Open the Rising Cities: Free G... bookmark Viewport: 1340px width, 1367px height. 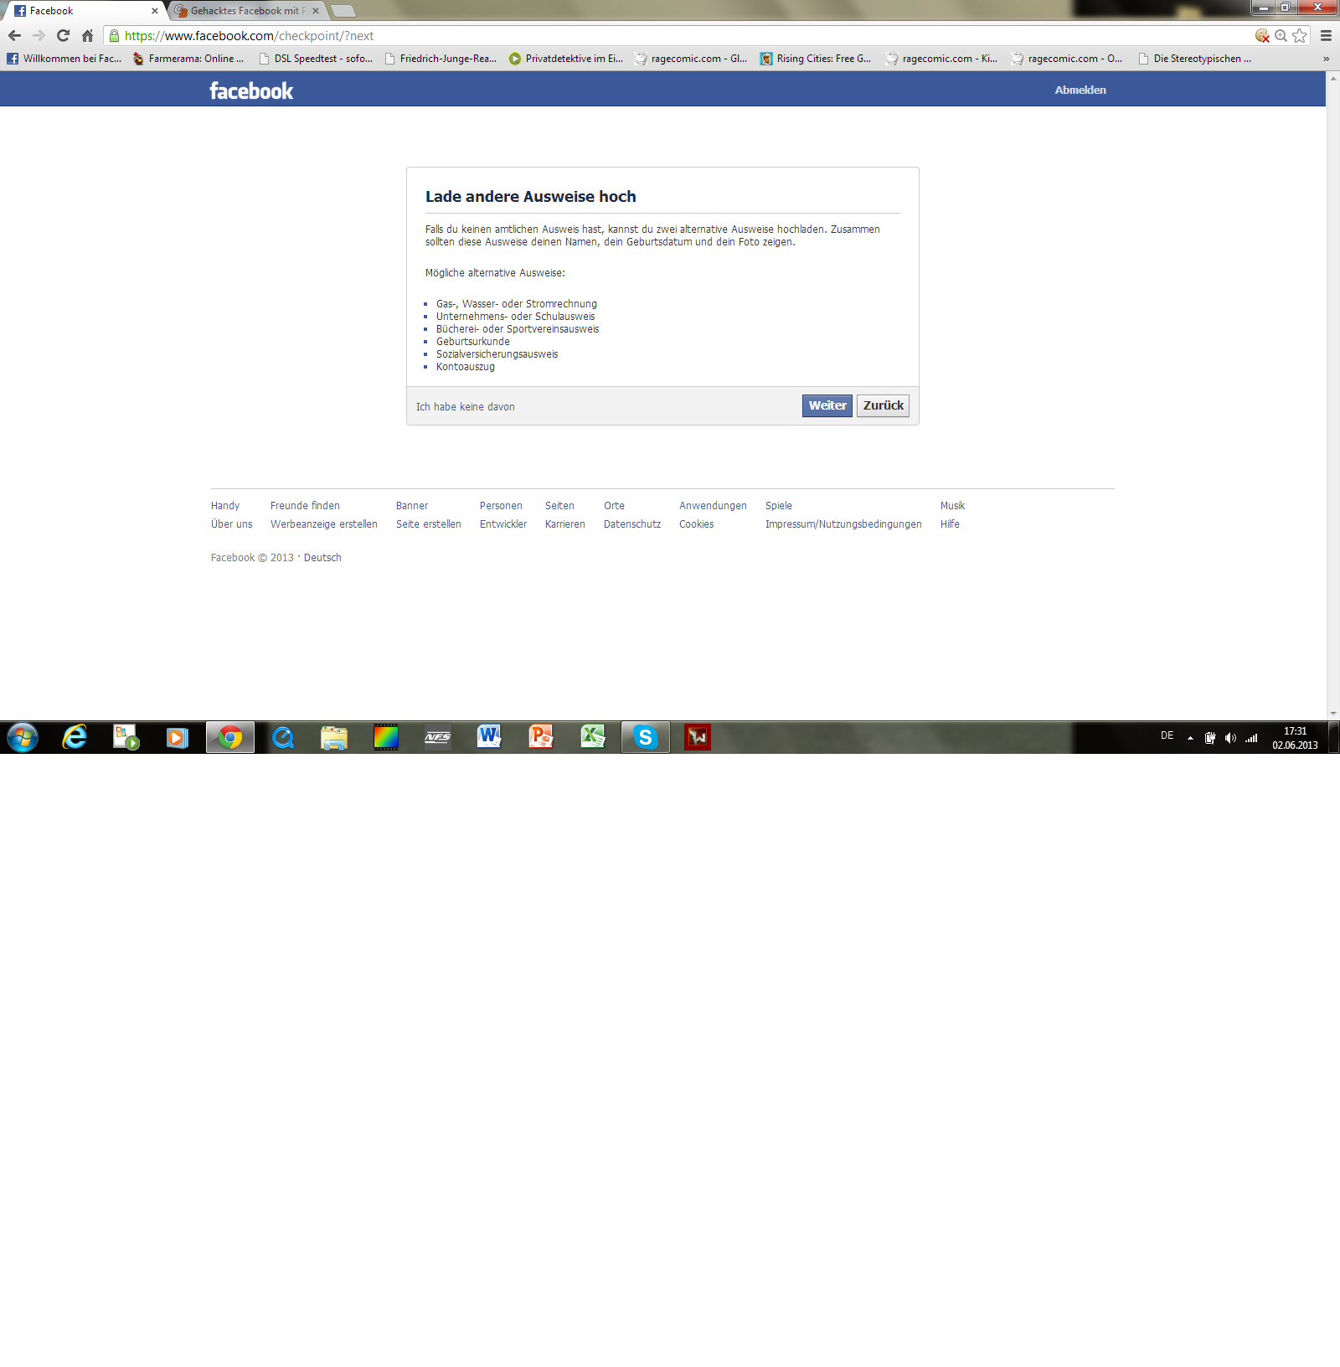pyautogui.click(x=816, y=59)
